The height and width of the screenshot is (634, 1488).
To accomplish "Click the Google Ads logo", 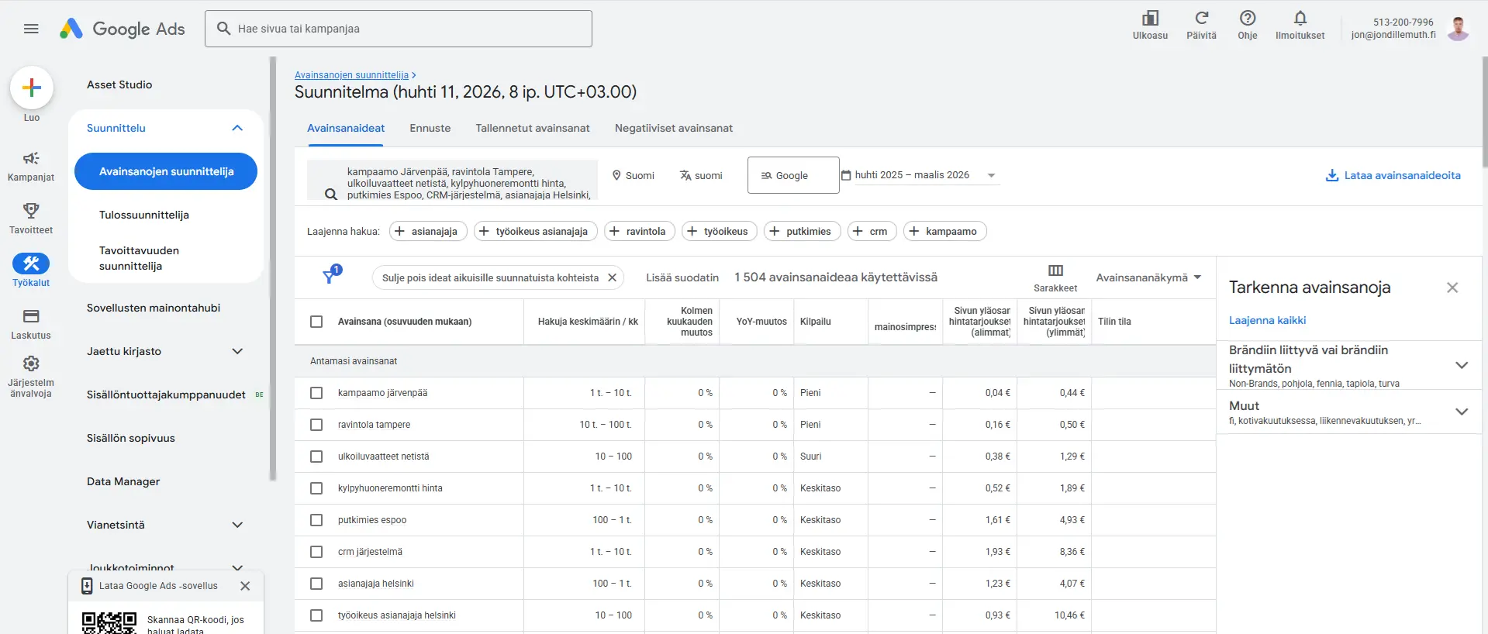I will point(123,29).
